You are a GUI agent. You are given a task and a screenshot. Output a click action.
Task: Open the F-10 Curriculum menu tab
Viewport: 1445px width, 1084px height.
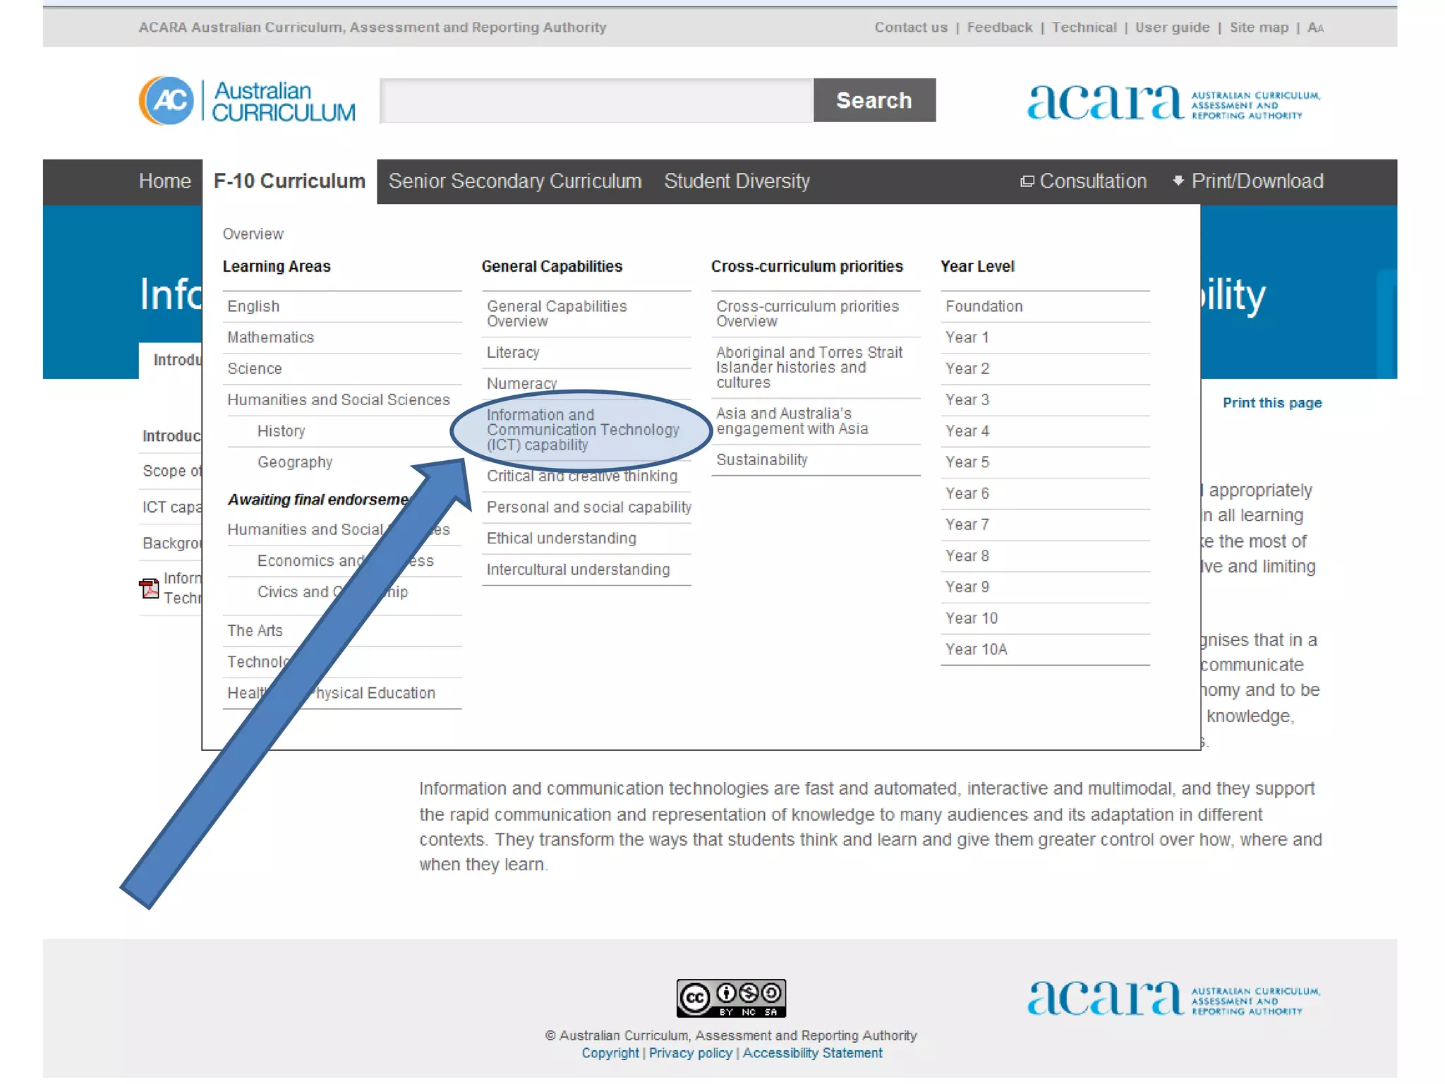coord(289,181)
